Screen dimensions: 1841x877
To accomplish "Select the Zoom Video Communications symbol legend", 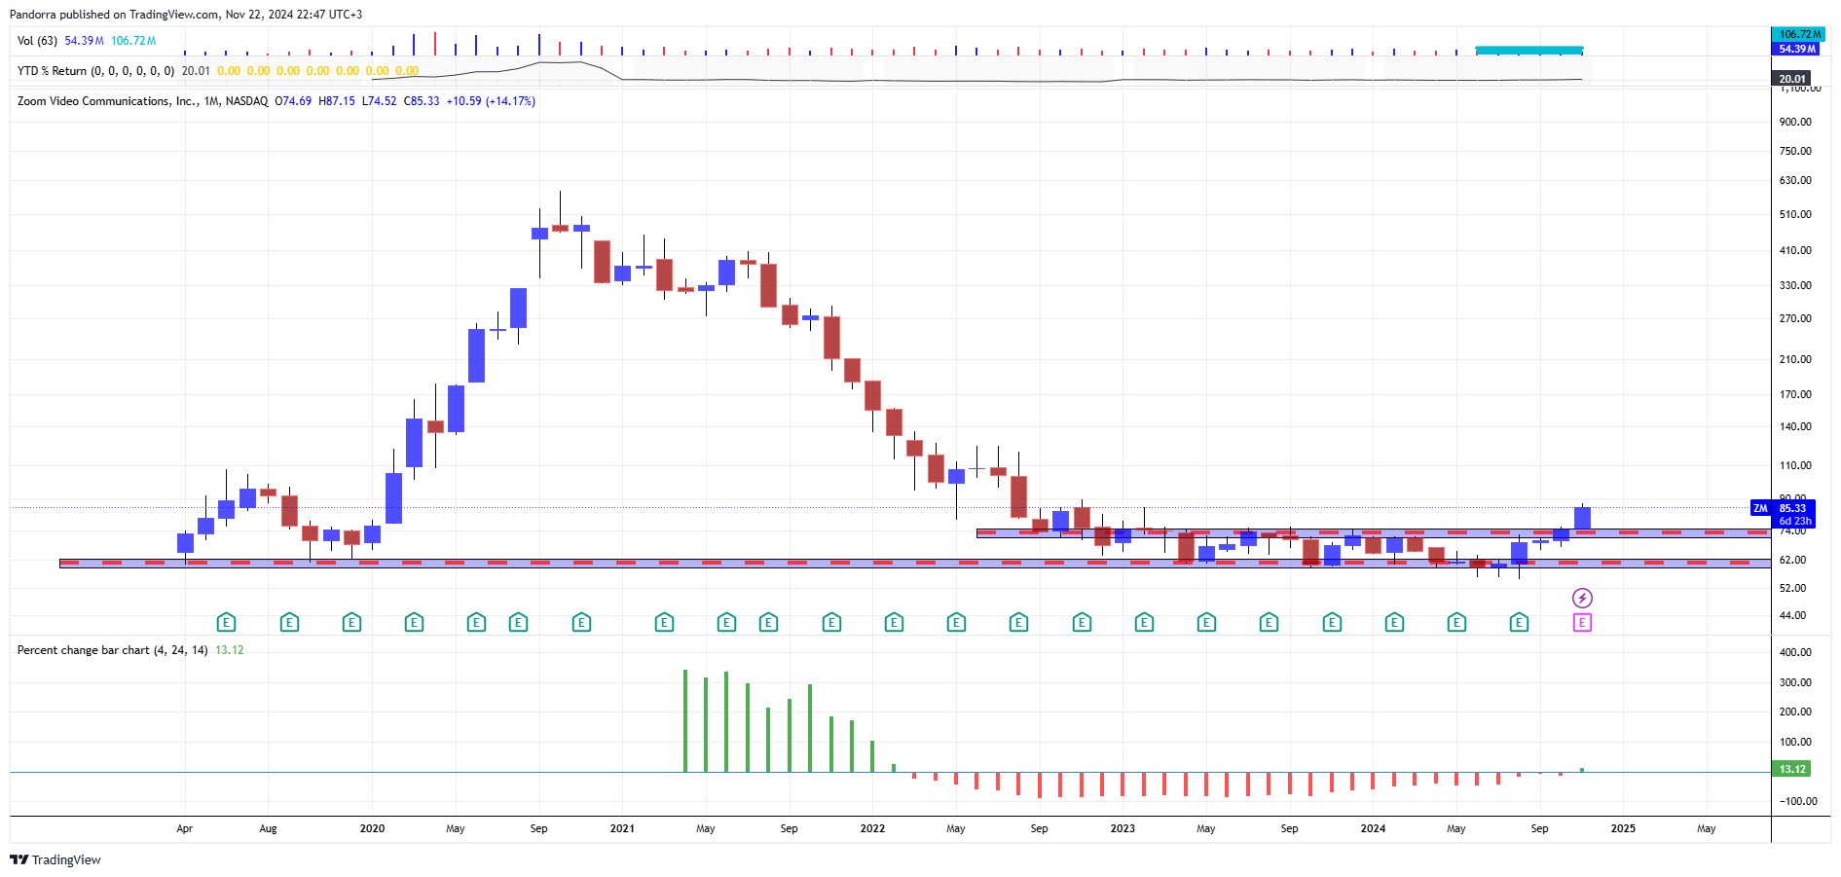I will [x=142, y=101].
